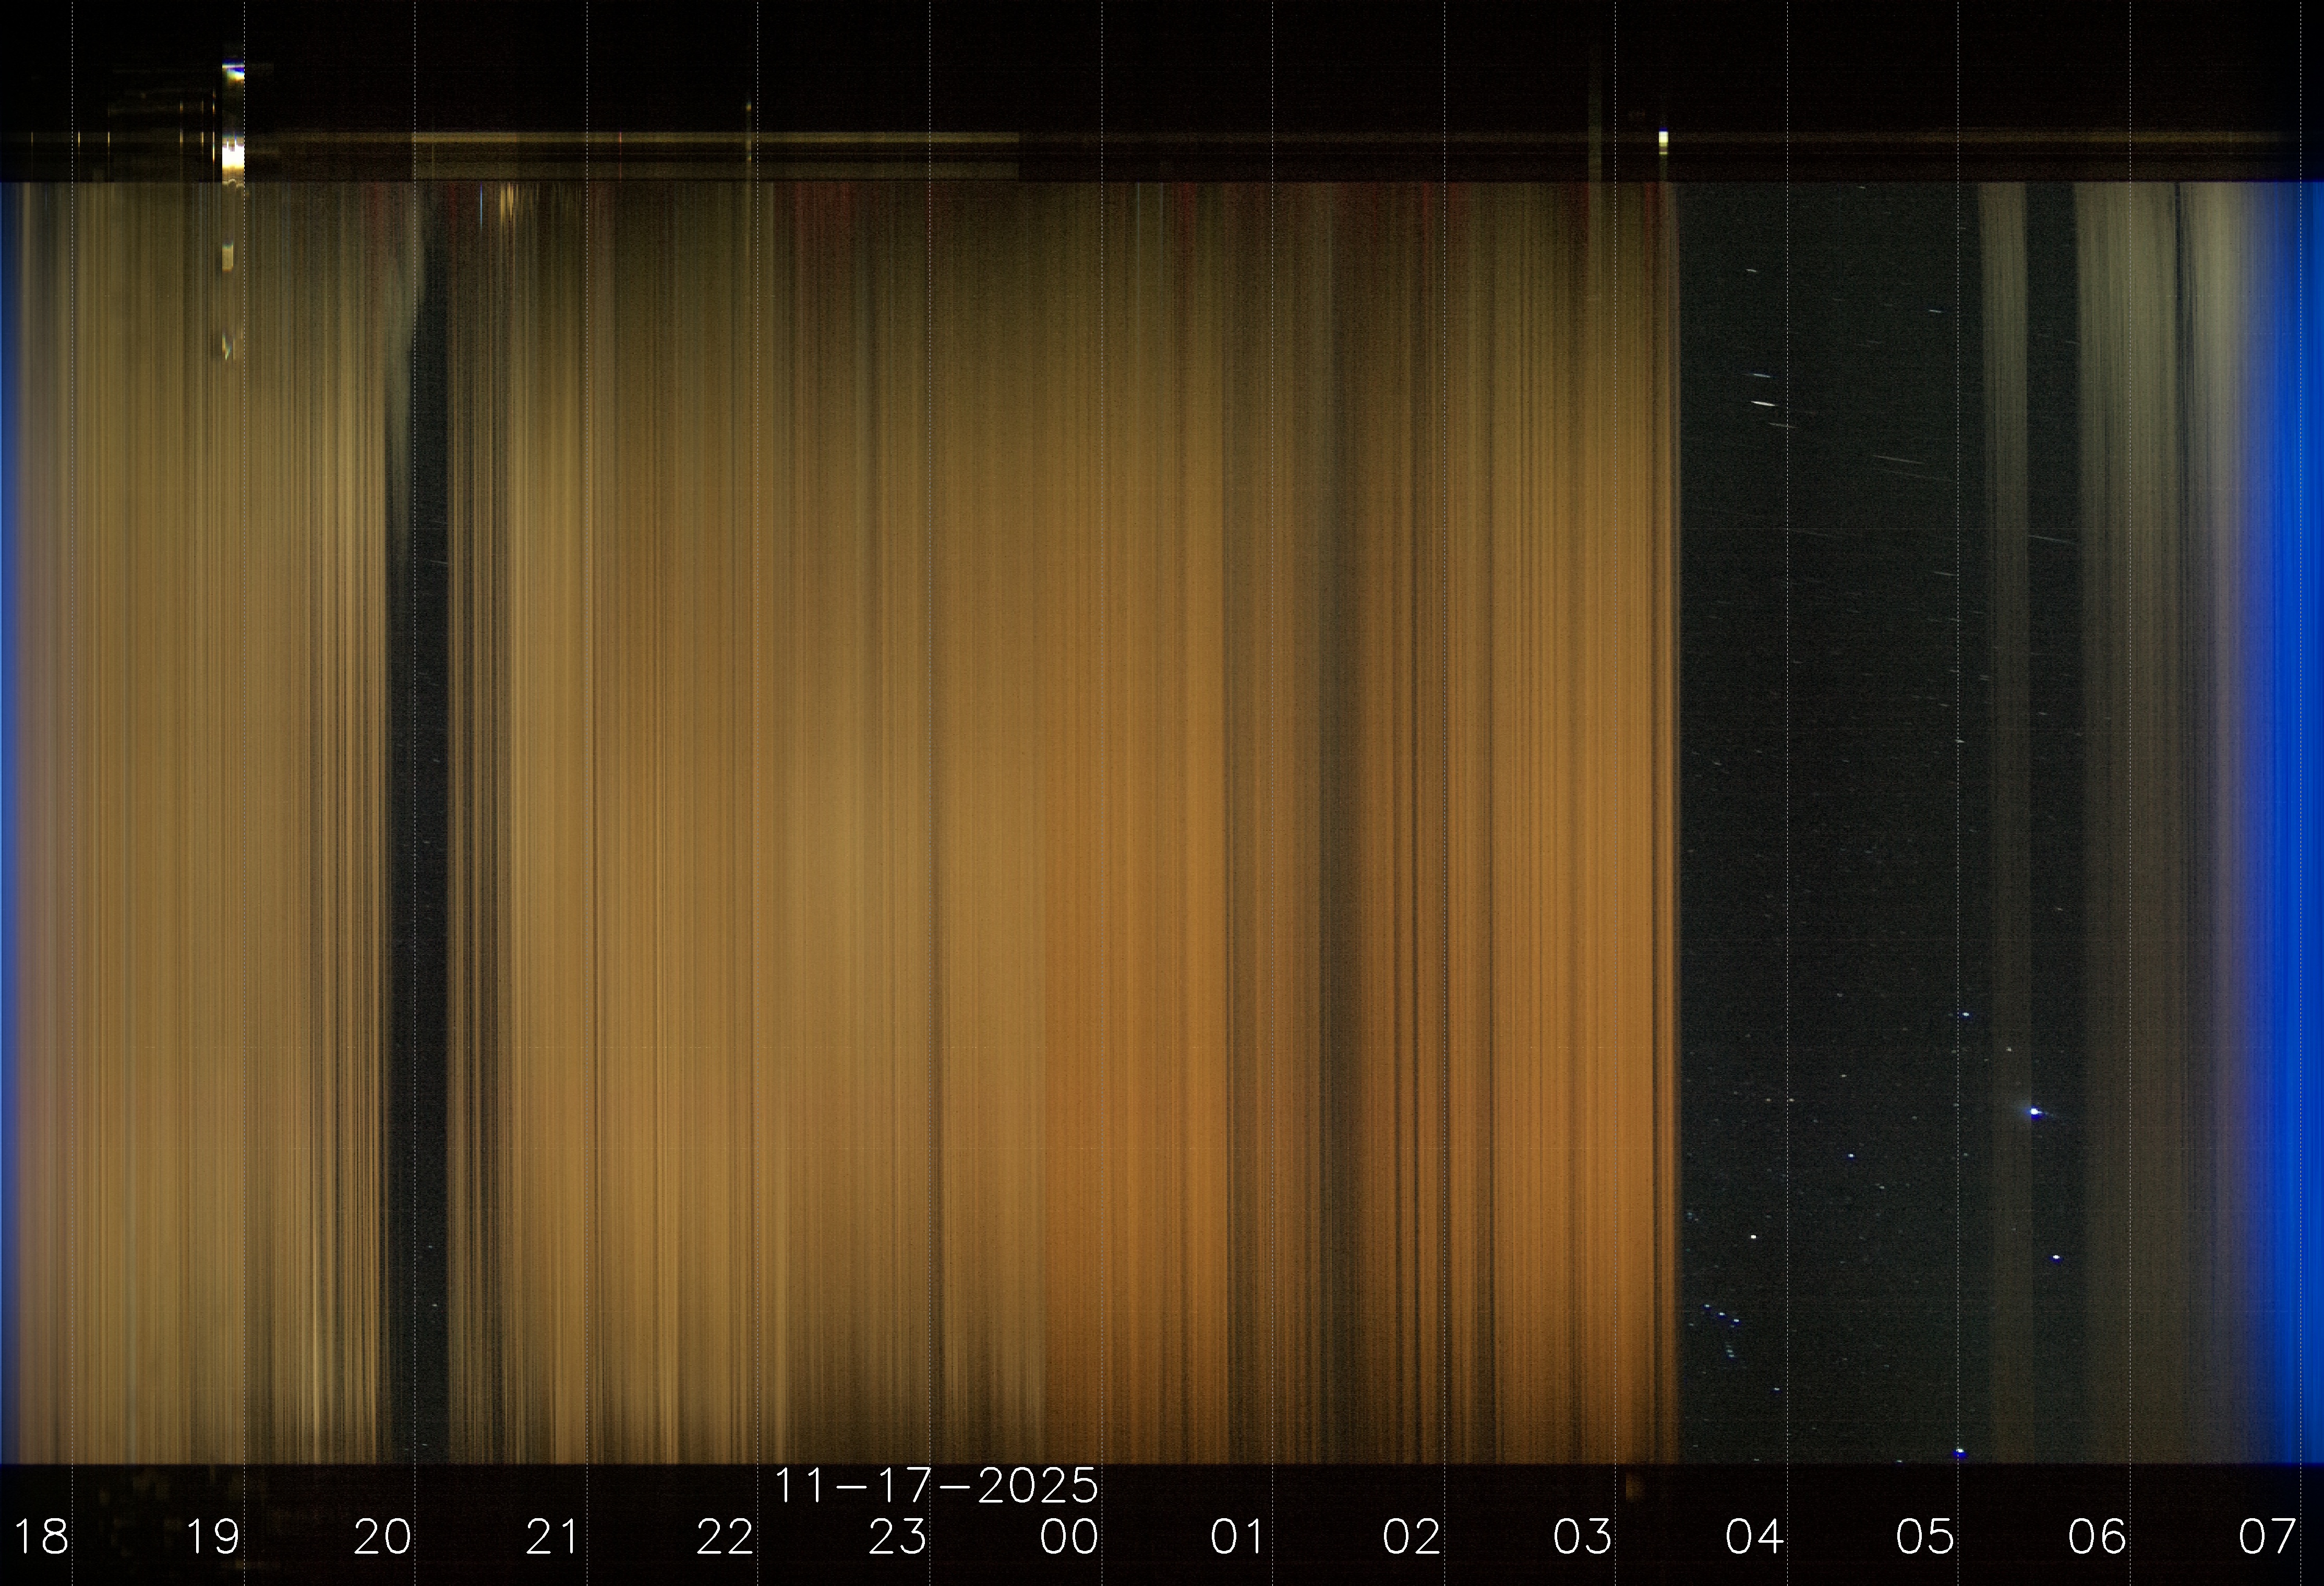Select the 06 hour marker
This screenshot has width=2324, height=1586.
2097,1537
